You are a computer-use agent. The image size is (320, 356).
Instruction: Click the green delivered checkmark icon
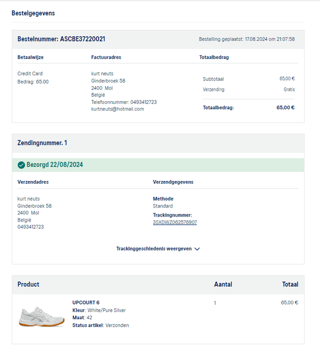21,165
